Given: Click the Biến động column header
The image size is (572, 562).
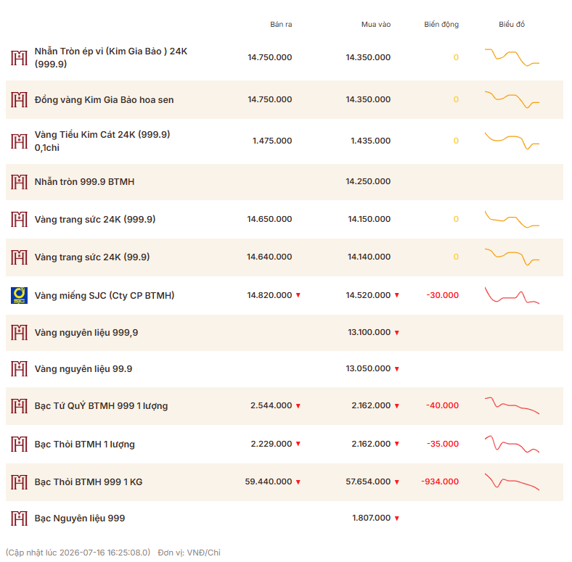Looking at the screenshot, I should [x=441, y=25].
